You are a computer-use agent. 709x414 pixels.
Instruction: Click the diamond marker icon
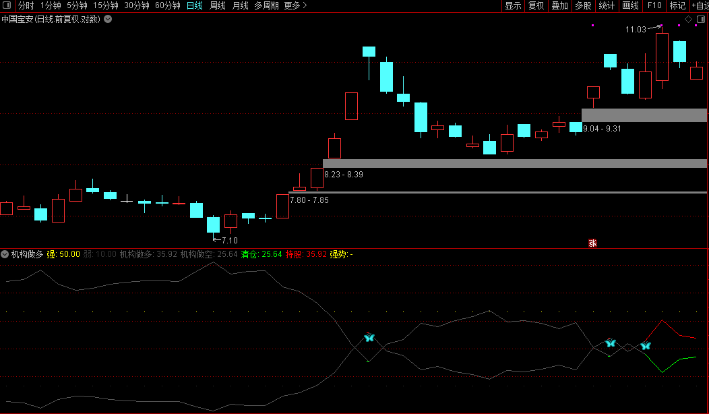pos(688,19)
